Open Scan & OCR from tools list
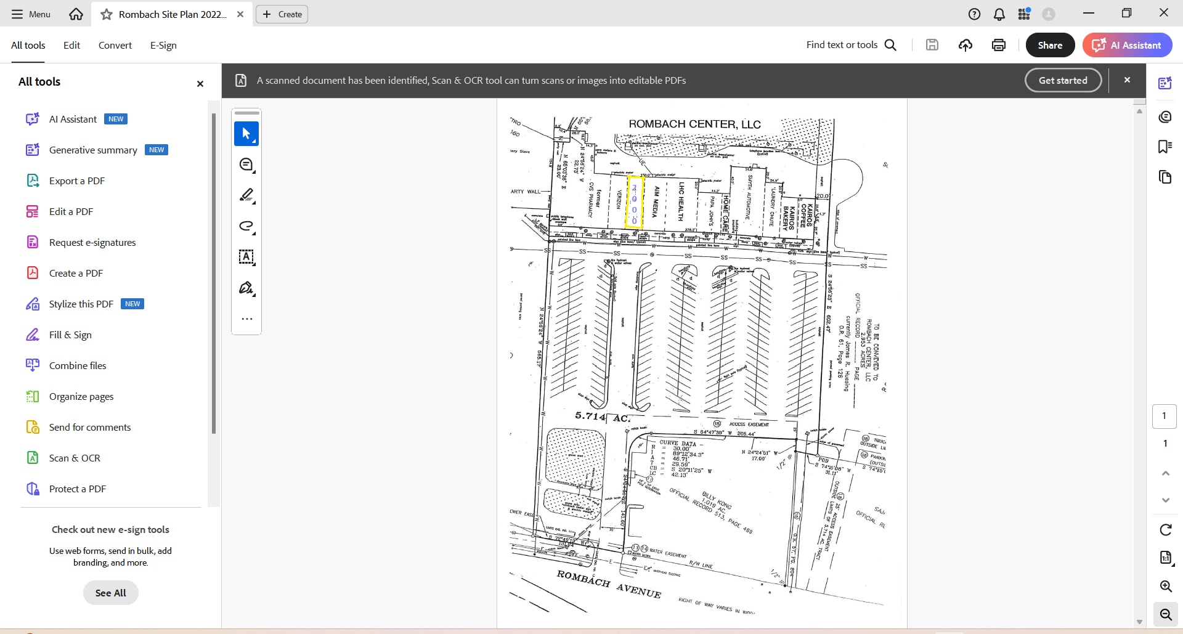Image resolution: width=1183 pixels, height=634 pixels. click(75, 458)
